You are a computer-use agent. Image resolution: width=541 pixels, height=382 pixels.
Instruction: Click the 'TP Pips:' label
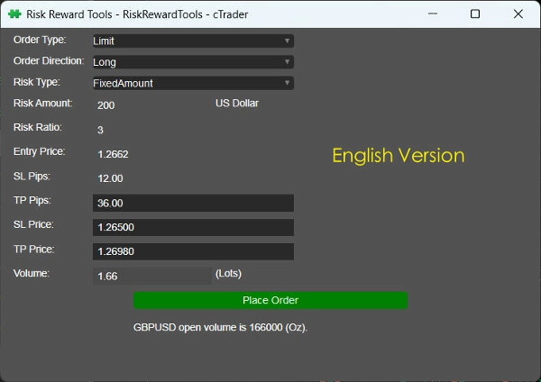click(x=32, y=200)
